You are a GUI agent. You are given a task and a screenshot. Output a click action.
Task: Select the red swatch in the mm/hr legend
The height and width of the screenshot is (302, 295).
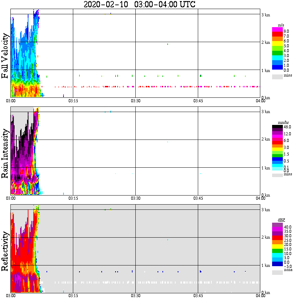pyautogui.click(x=277, y=143)
